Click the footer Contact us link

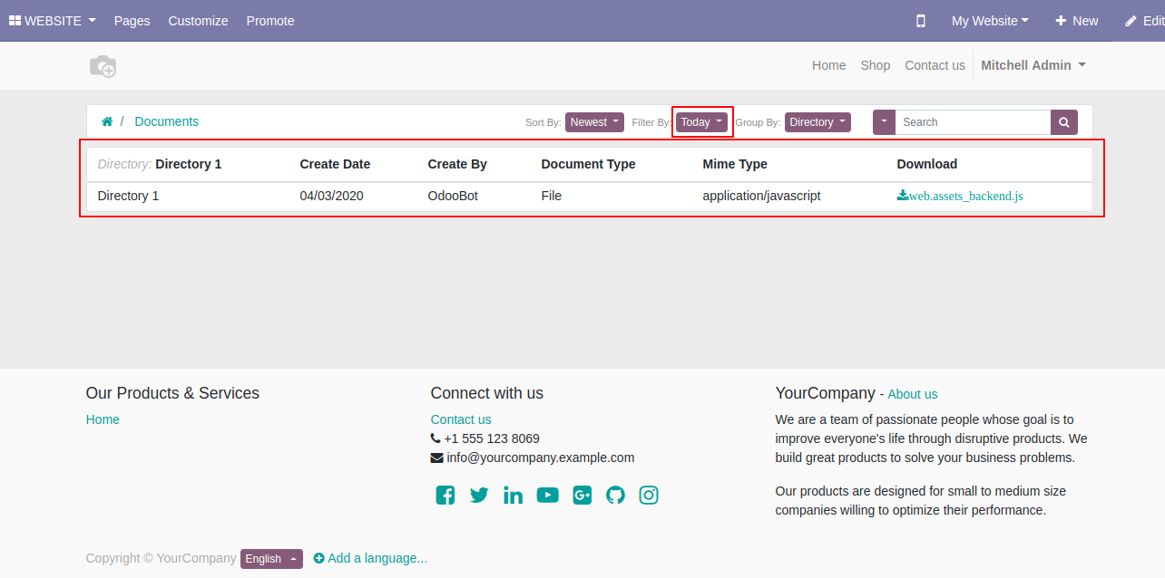tap(461, 419)
